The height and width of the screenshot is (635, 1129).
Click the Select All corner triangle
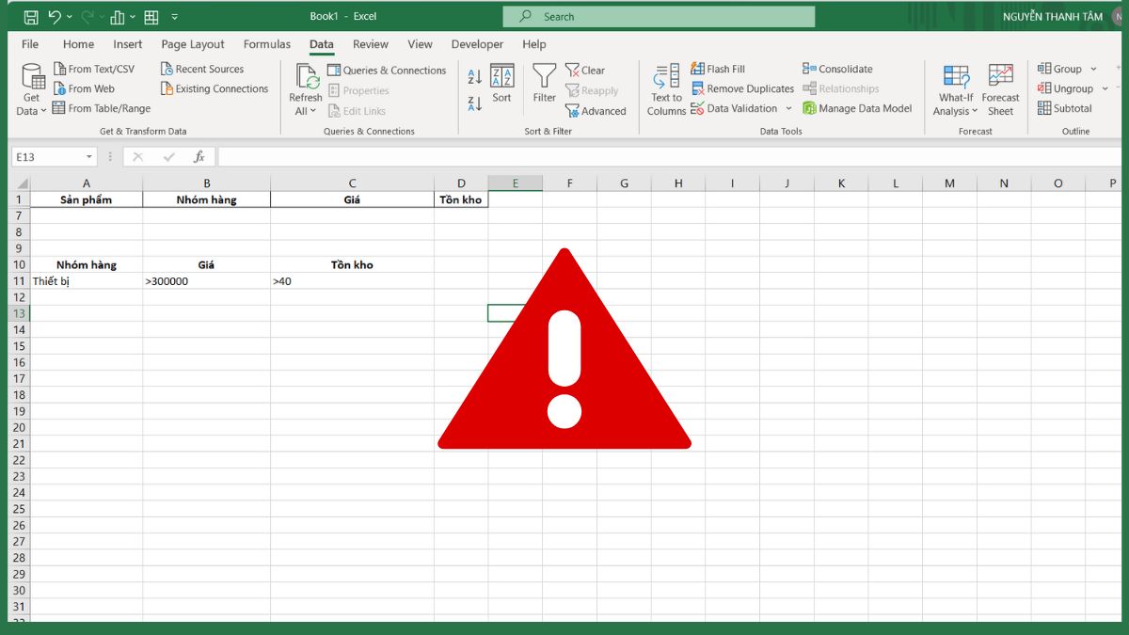point(20,183)
